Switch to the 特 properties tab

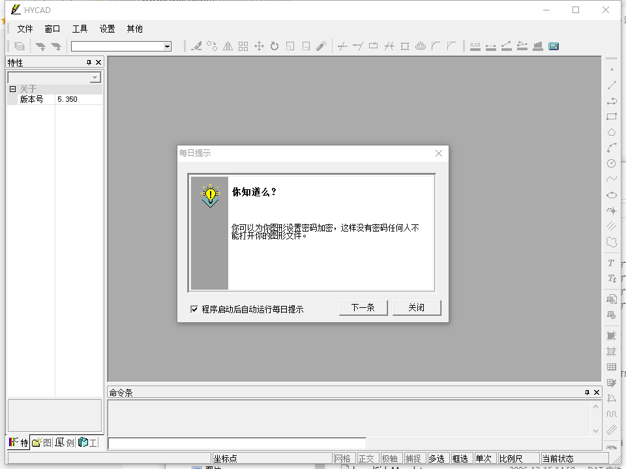[x=18, y=442]
